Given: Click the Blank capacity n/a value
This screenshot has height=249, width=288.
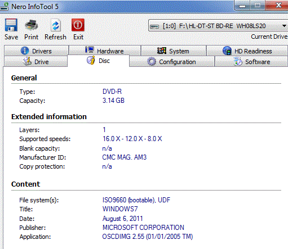Looking at the screenshot, I should (x=107, y=148).
